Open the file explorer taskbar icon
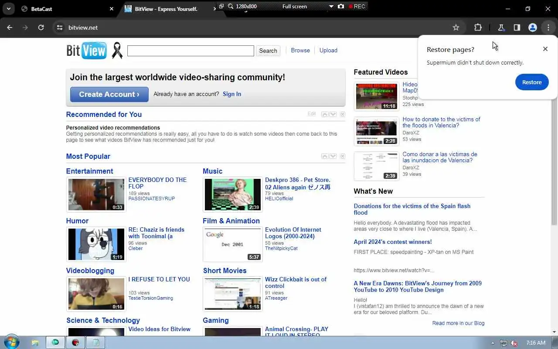This screenshot has width=558, height=349. click(35, 342)
